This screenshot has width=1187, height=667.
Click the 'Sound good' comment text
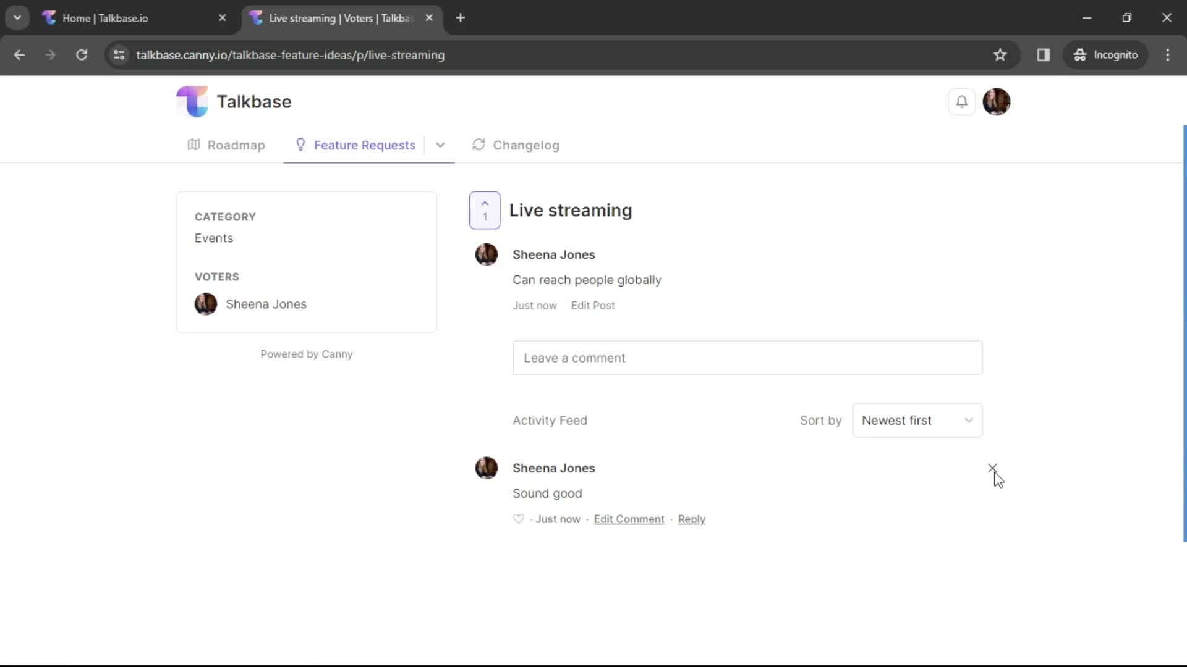(547, 493)
